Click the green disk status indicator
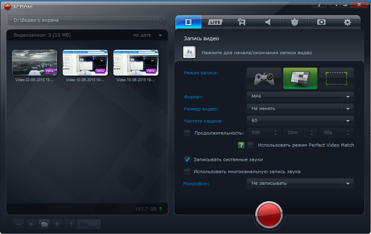 pos(160,209)
